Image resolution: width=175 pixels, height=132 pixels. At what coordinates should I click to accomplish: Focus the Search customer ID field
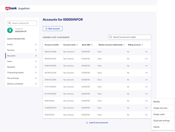[x=22, y=23]
